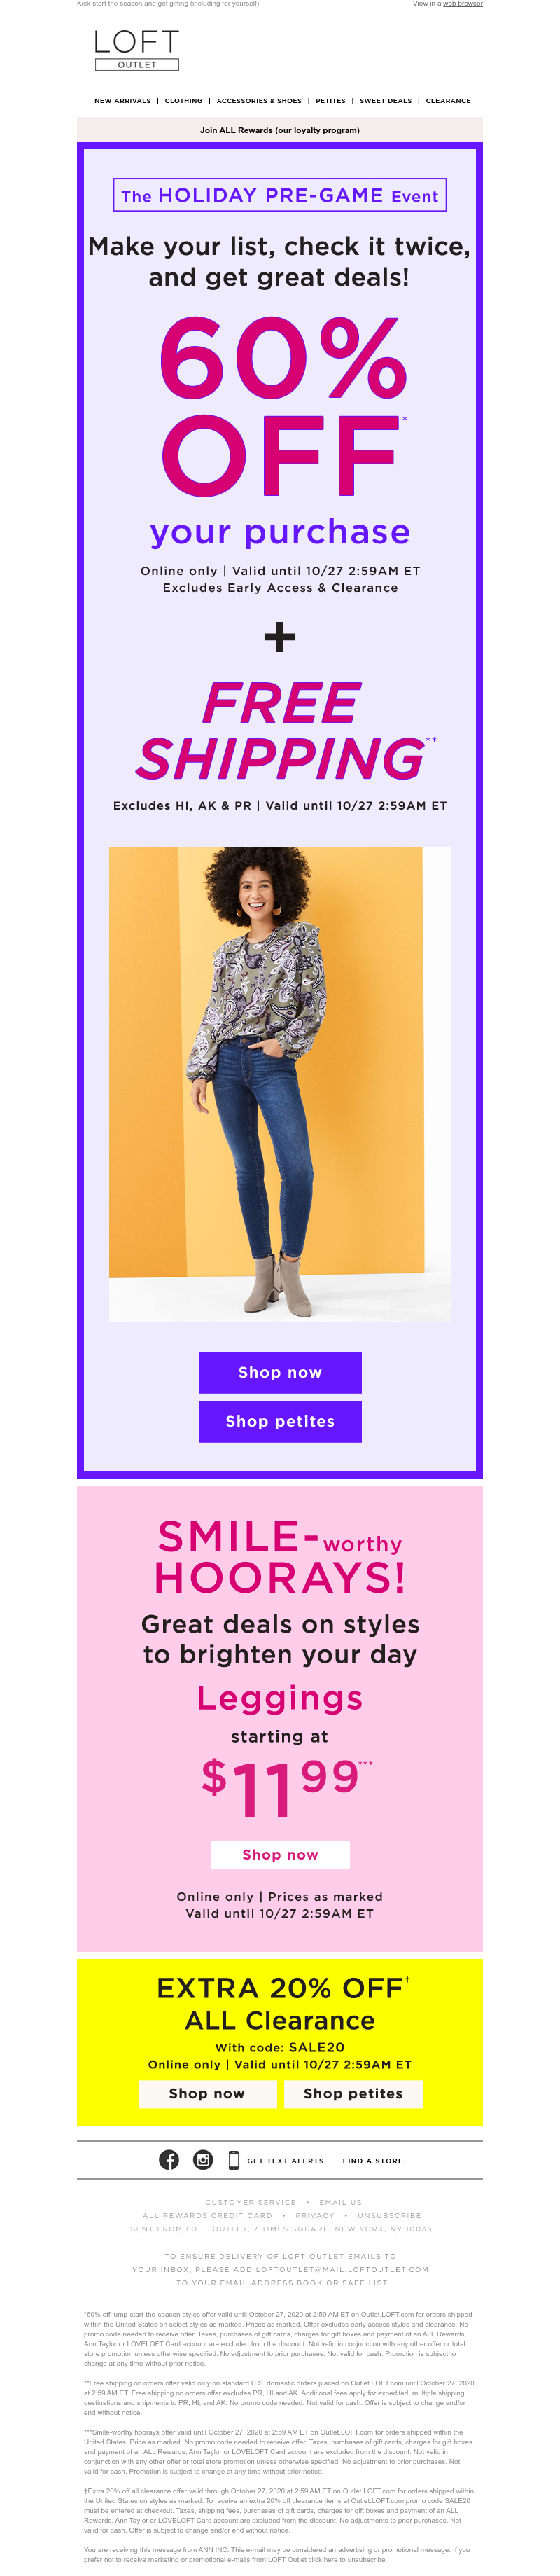Click Join ALL Rewards loyalty banner
This screenshot has height=2576, width=560.
(x=280, y=130)
